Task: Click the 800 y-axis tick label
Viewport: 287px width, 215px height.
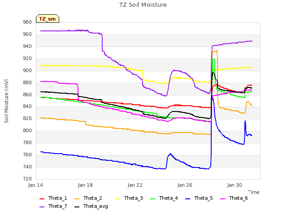Action: [x=27, y=131]
